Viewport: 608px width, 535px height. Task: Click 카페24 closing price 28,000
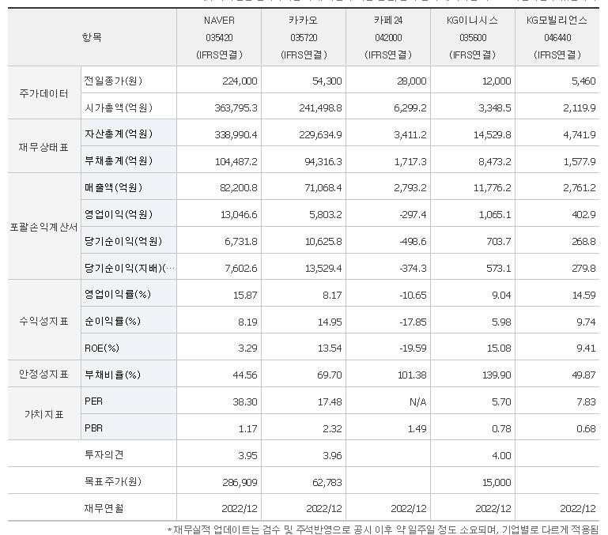[412, 81]
